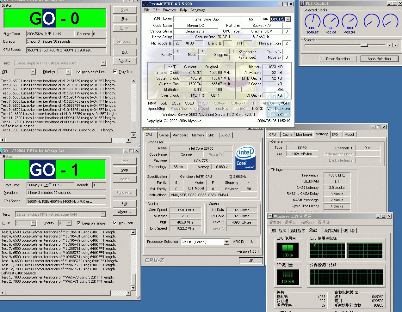This screenshot has width=402, height=312.
Task: Click the RAM clock dial in PLL Control
Action: click(x=349, y=21)
